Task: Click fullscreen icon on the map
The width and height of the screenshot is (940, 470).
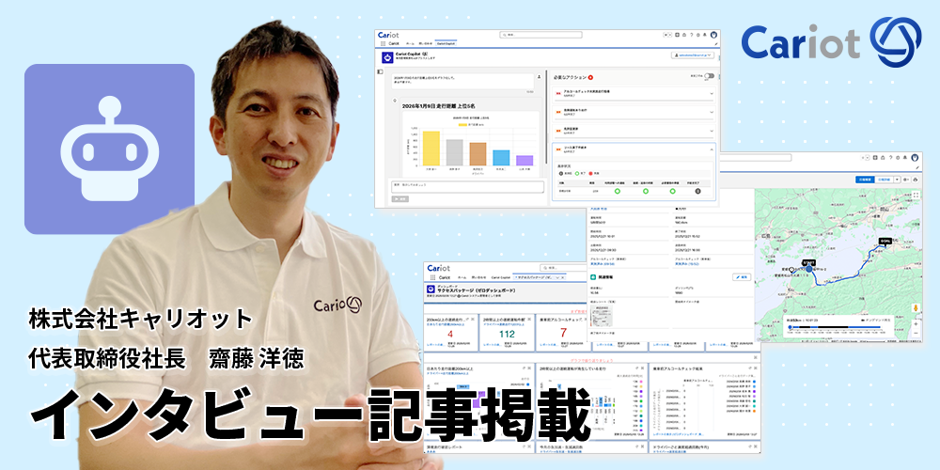Action: [916, 195]
